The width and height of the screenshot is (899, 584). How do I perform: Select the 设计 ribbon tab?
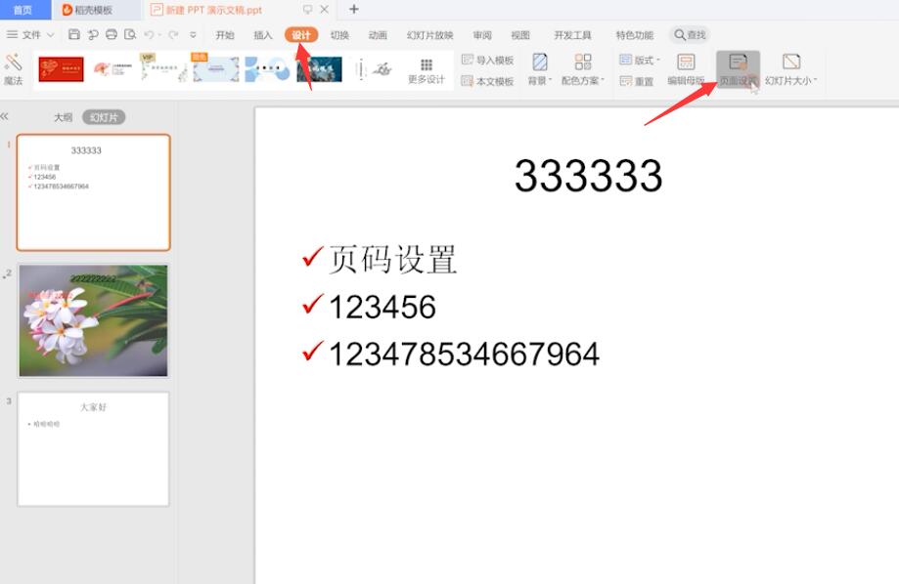click(x=301, y=35)
